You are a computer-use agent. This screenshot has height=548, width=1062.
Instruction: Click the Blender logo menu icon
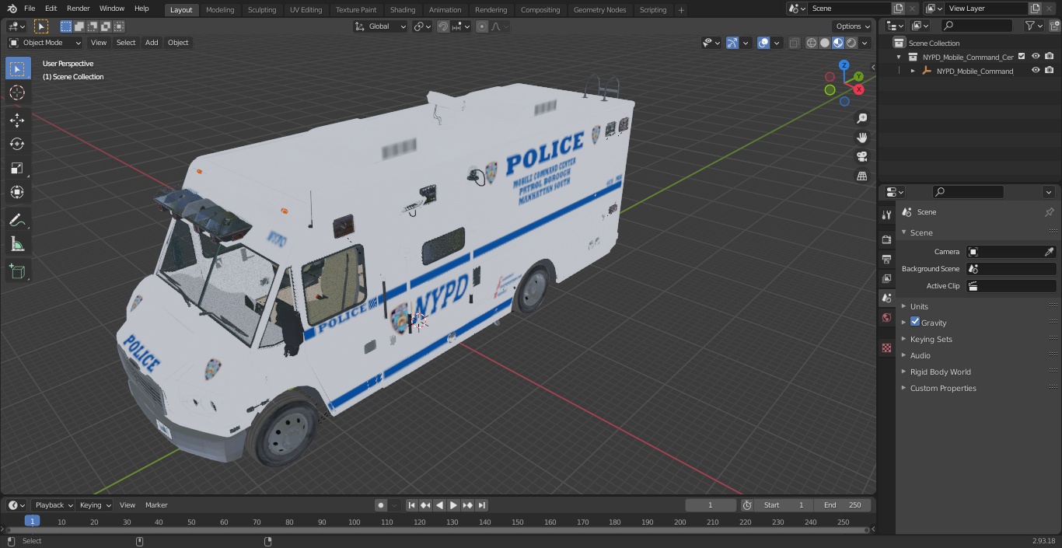pyautogui.click(x=12, y=9)
